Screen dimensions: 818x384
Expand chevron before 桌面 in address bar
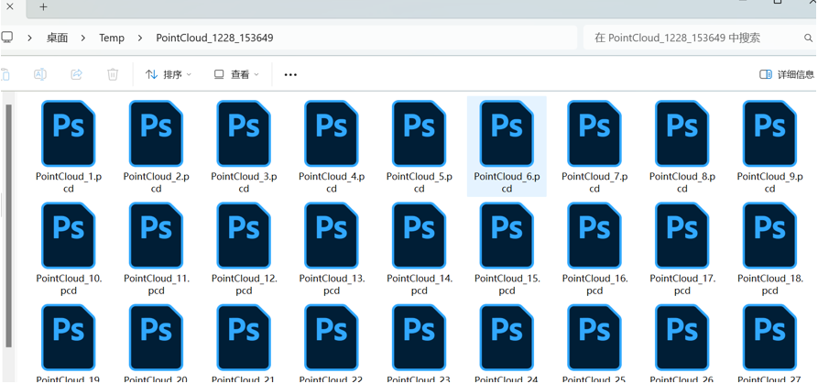[29, 38]
